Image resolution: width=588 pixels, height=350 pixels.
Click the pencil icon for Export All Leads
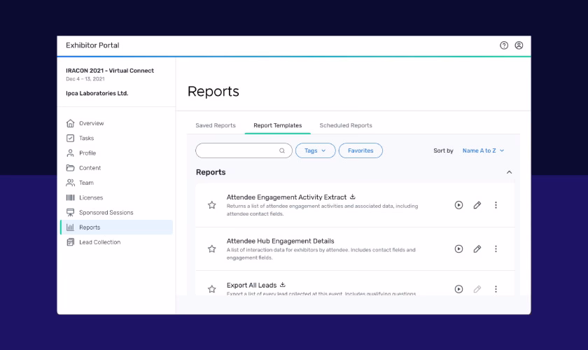(x=477, y=289)
